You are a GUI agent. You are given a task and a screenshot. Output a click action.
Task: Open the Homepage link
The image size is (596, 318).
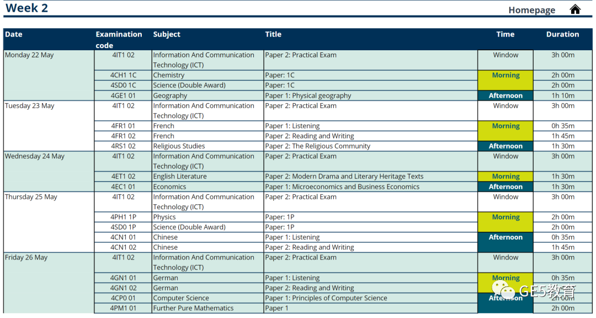pos(532,10)
